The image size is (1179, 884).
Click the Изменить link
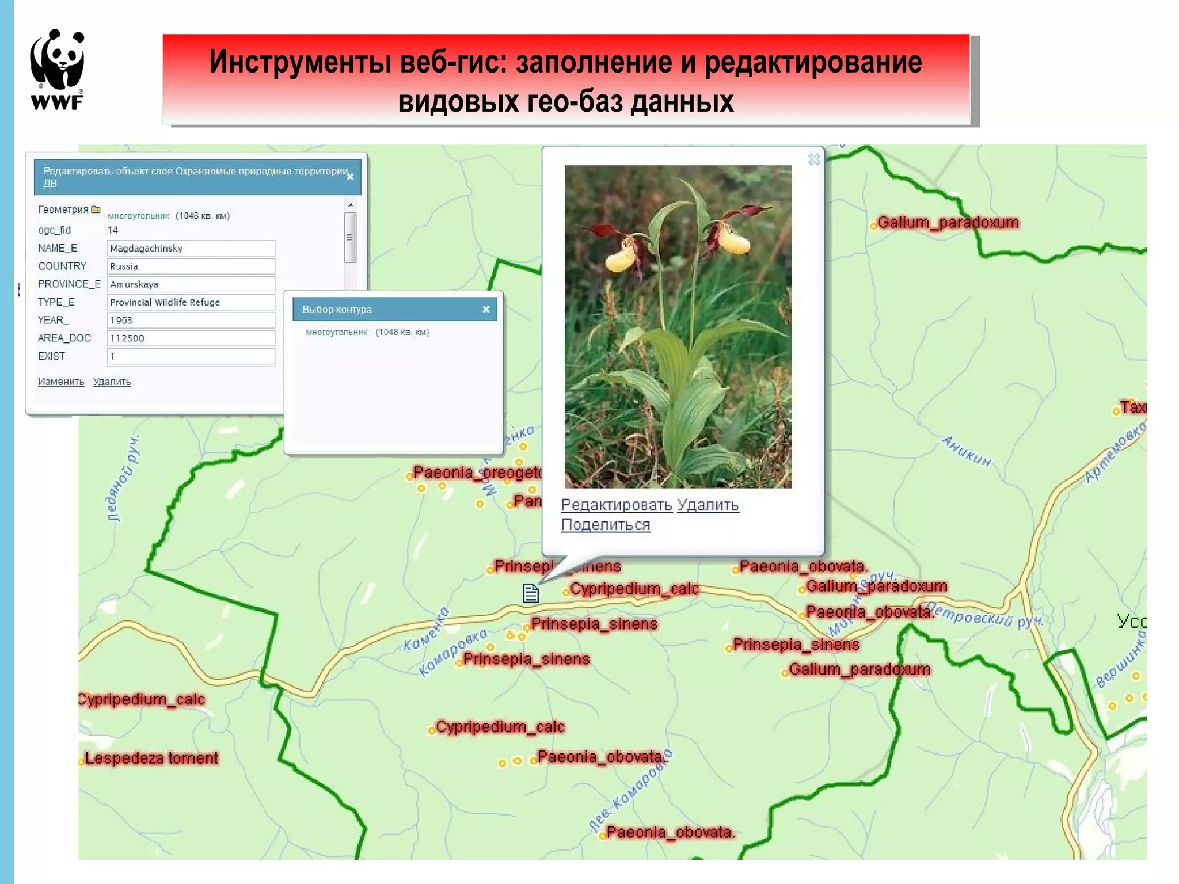point(61,382)
